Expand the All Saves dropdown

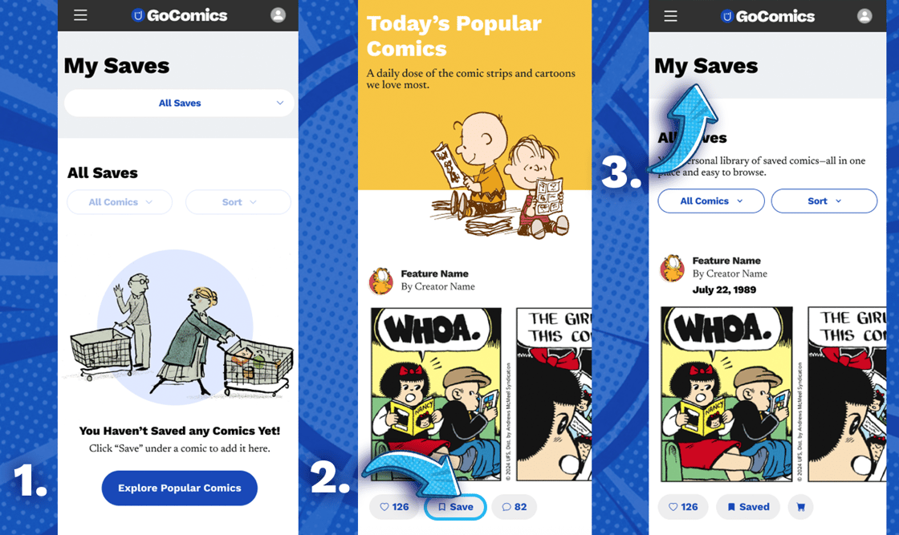point(180,103)
